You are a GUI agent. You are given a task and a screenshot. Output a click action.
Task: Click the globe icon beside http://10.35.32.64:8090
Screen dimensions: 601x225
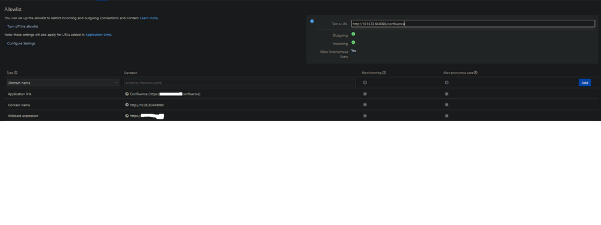tap(127, 104)
